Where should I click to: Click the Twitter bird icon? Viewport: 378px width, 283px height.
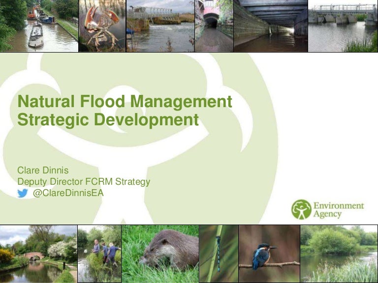click(x=23, y=193)
